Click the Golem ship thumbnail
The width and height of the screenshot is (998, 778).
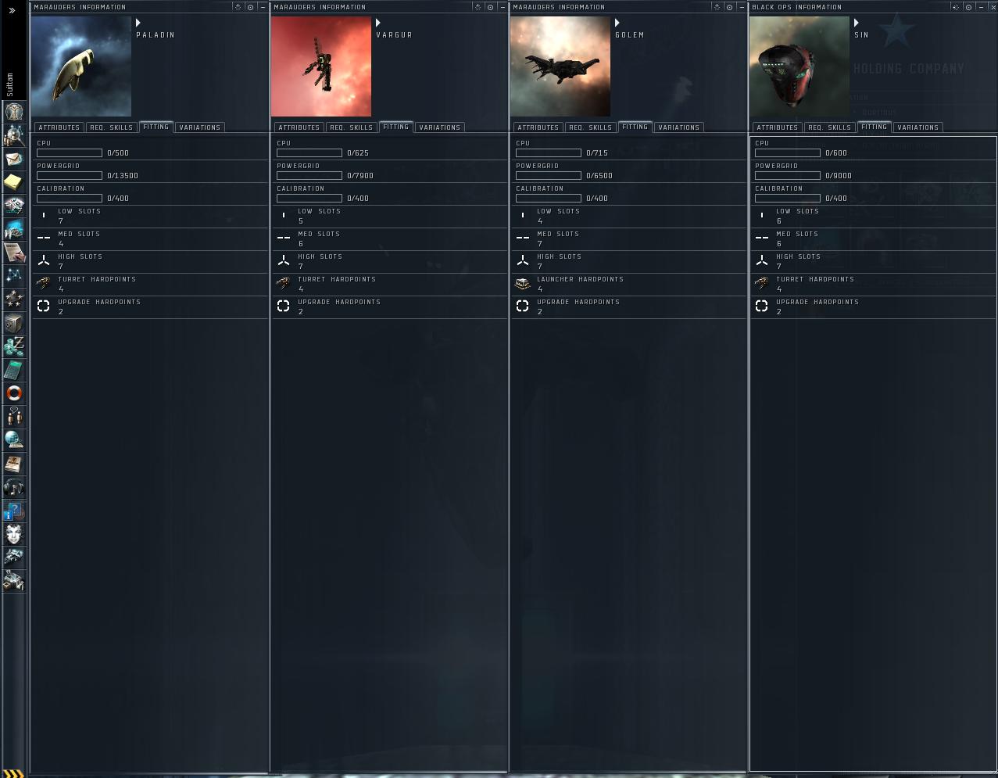[560, 66]
